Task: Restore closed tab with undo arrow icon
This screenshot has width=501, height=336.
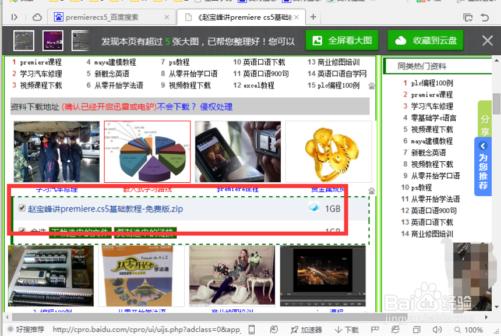Action: pyautogui.click(x=485, y=17)
